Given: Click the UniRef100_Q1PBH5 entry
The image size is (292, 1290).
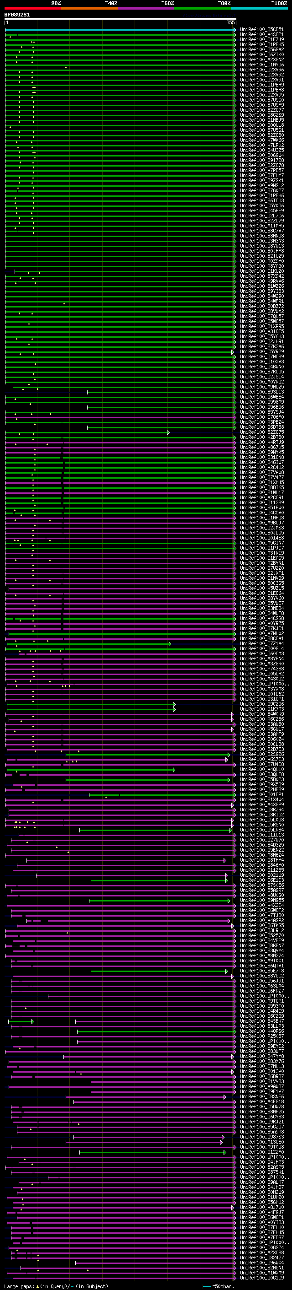Looking at the screenshot, I should (x=261, y=45).
